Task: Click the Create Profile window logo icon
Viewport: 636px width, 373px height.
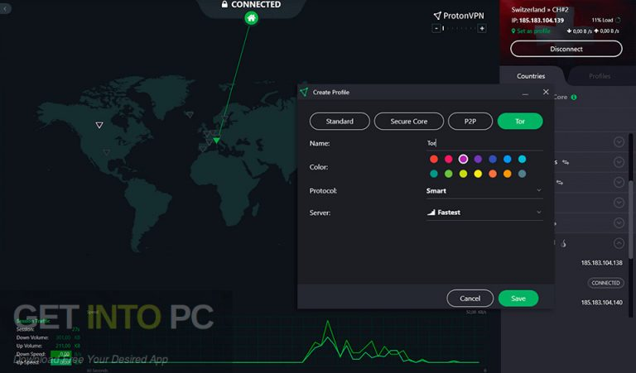Action: pos(304,93)
